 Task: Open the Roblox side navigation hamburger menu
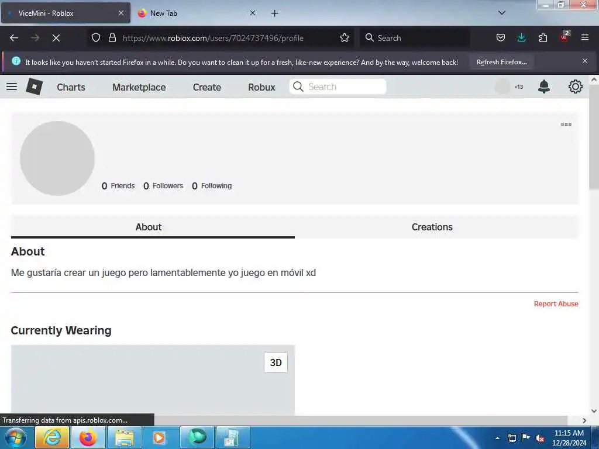pyautogui.click(x=12, y=87)
